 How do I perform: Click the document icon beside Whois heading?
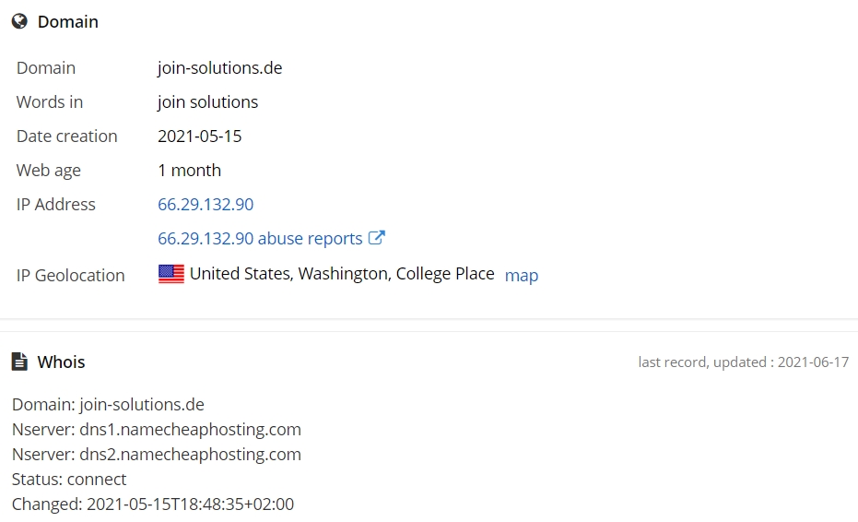[x=19, y=362]
